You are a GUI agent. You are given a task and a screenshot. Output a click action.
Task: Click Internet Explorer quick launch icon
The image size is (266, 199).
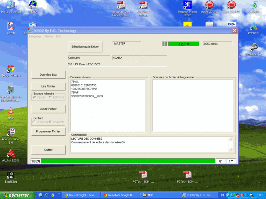[x=47, y=195]
